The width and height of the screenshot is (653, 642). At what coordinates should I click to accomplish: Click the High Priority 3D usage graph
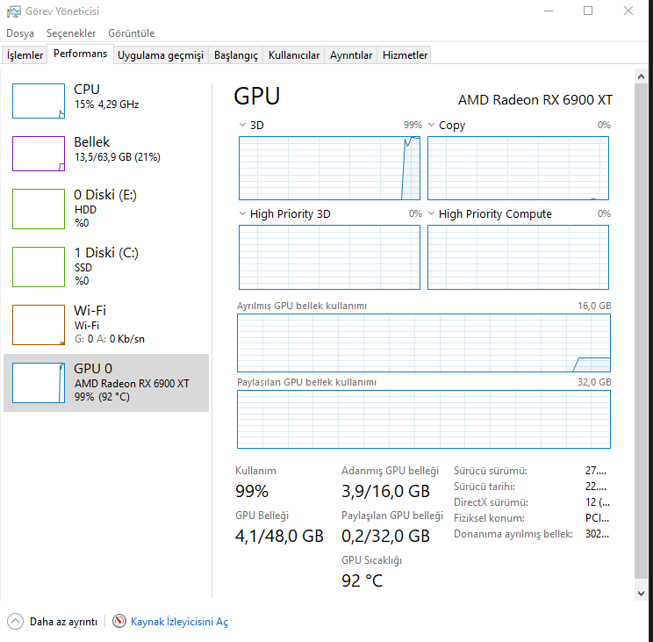click(329, 257)
